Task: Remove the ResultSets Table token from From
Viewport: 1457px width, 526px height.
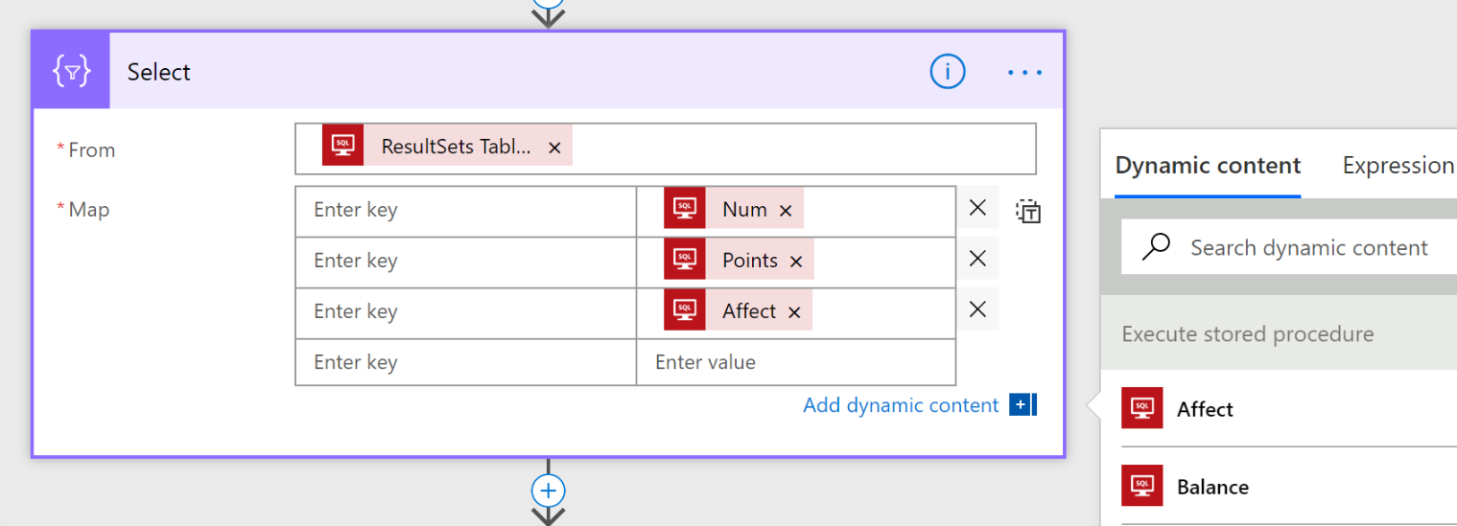Action: coord(554,148)
